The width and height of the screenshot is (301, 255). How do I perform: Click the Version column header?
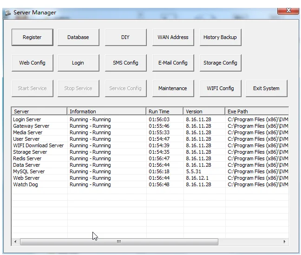(x=204, y=111)
